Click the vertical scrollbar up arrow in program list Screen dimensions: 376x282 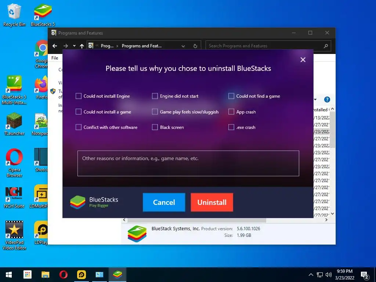(x=332, y=109)
